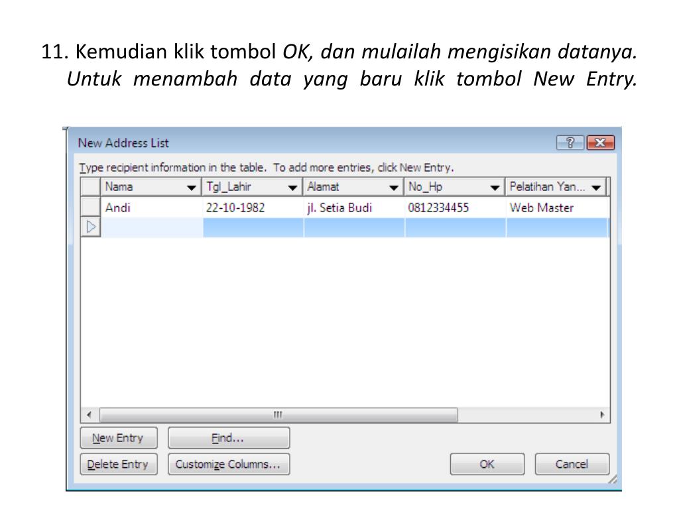
Task: Click the empty Alamat cell in new row
Action: [x=354, y=228]
